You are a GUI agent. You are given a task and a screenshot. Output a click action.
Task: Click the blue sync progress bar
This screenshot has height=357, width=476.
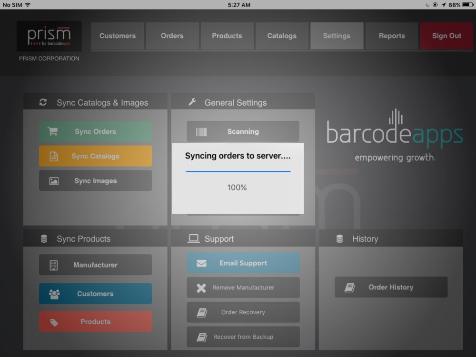(238, 171)
